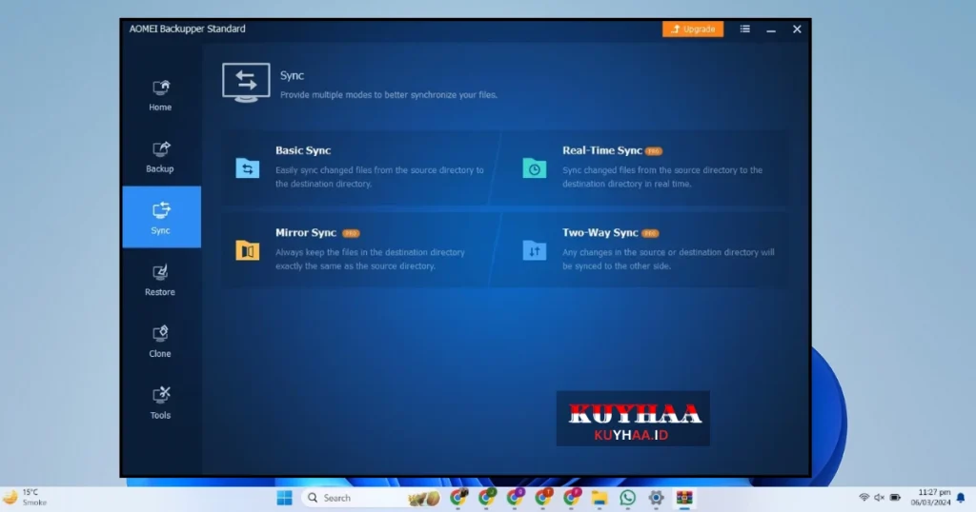This screenshot has width=976, height=512.
Task: Click the Basic Sync folder icon
Action: coord(247,167)
